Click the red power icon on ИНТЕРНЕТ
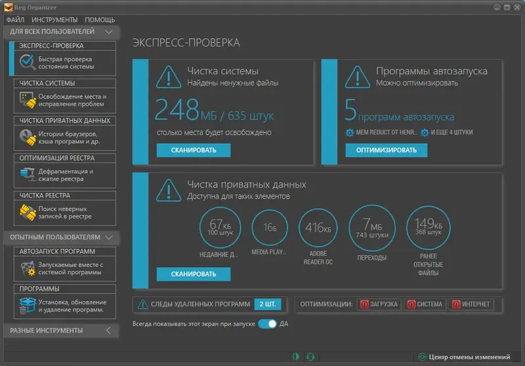Screen dimensions: 525x366 click(456, 304)
